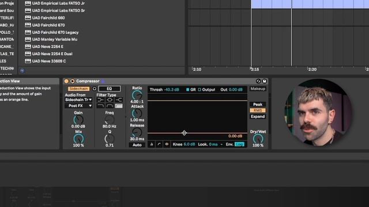Select UAD Fairchild 670 Legacy in browser

coord(55,32)
